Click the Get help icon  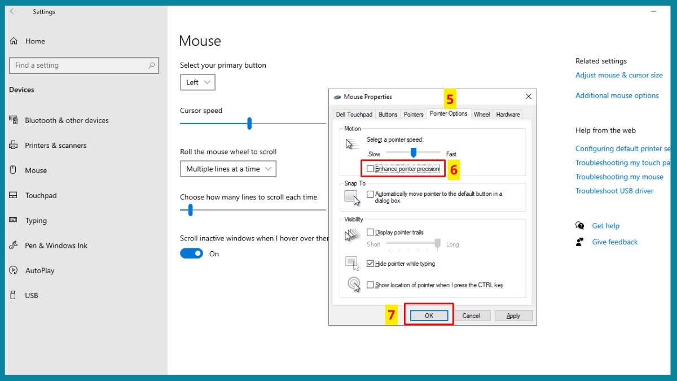coord(579,225)
